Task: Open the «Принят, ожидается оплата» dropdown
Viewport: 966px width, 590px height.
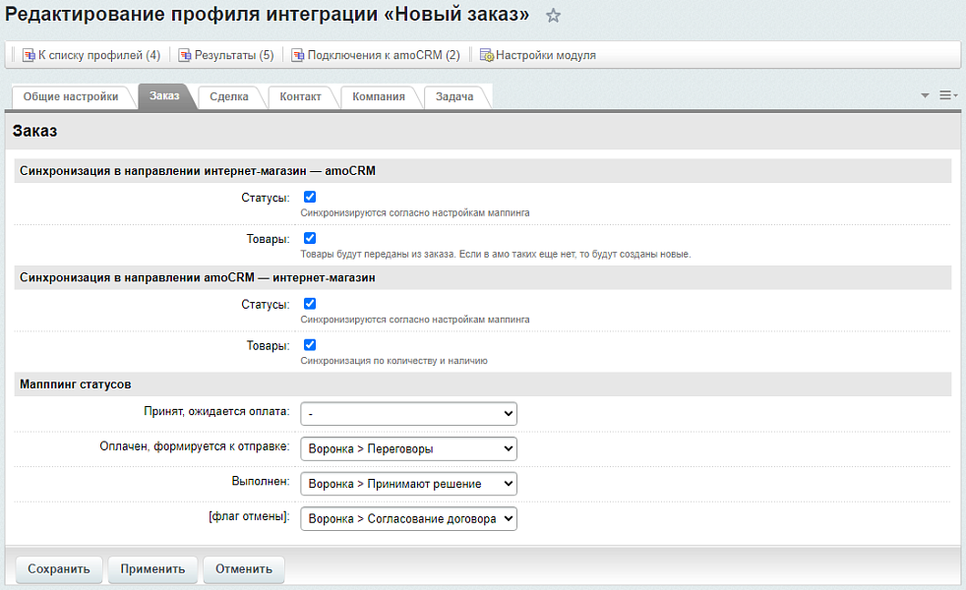Action: click(x=408, y=413)
